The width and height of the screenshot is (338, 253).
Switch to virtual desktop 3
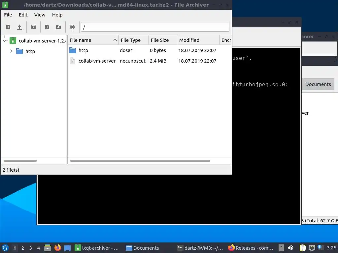click(x=31, y=248)
